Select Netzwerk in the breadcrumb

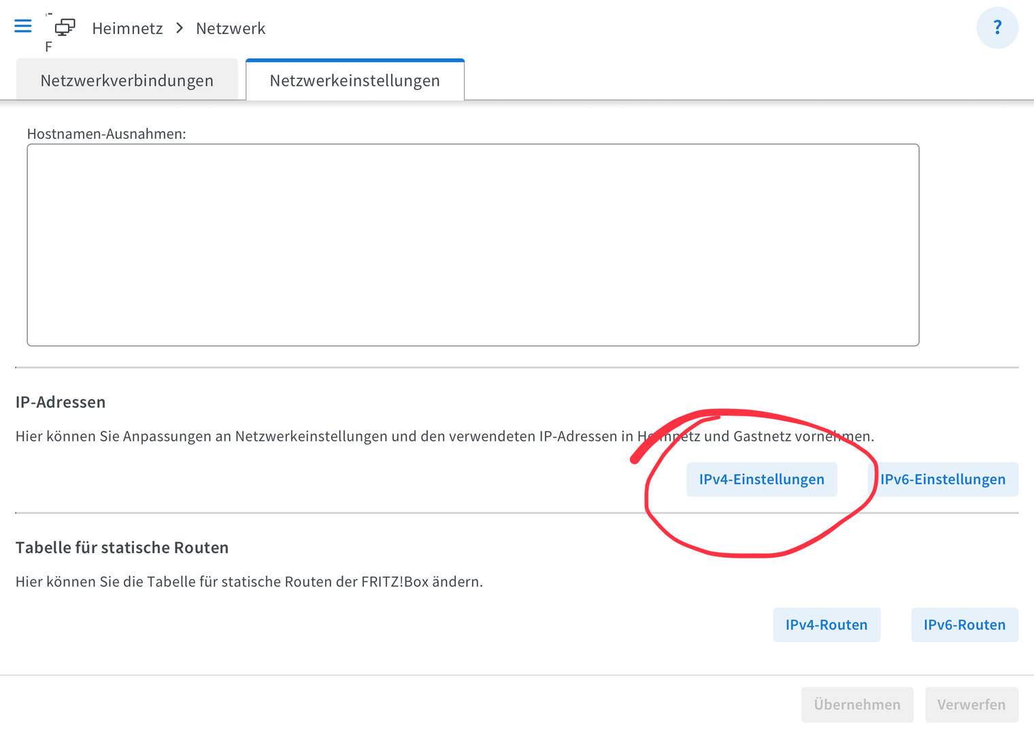click(x=231, y=29)
